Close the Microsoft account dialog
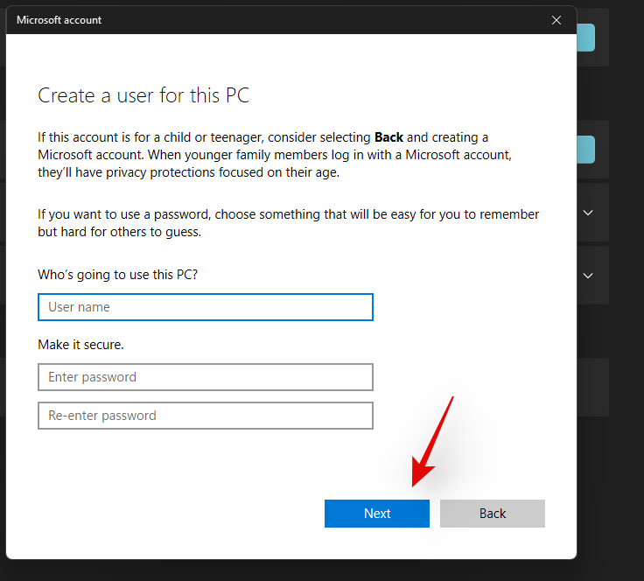Image resolution: width=644 pixels, height=581 pixels. (x=556, y=19)
